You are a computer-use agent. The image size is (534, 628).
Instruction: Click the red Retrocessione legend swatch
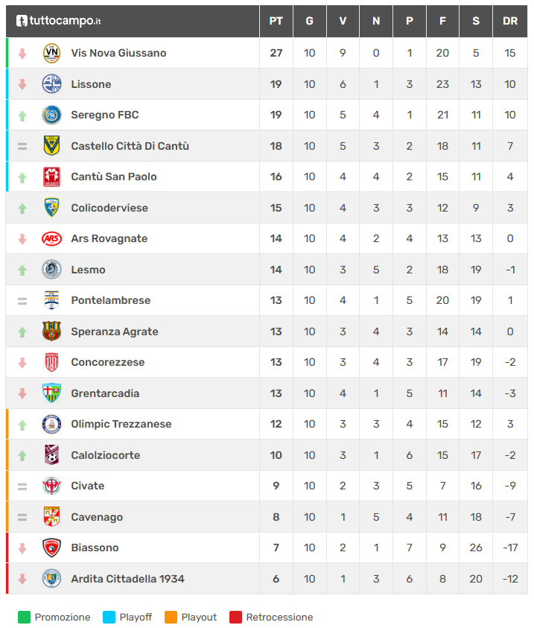point(236,617)
